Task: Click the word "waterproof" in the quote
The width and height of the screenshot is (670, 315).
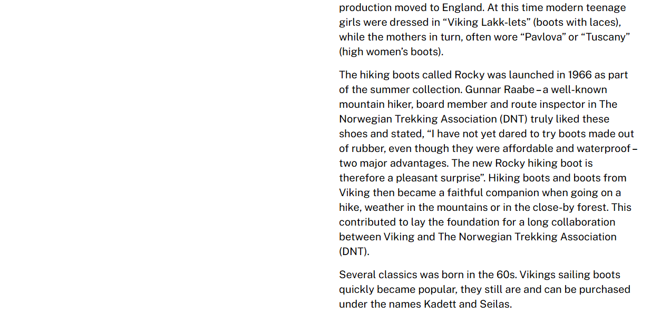Action: [604, 149]
